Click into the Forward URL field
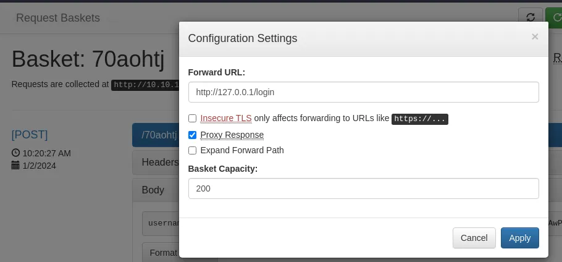The image size is (562, 262). tap(363, 92)
